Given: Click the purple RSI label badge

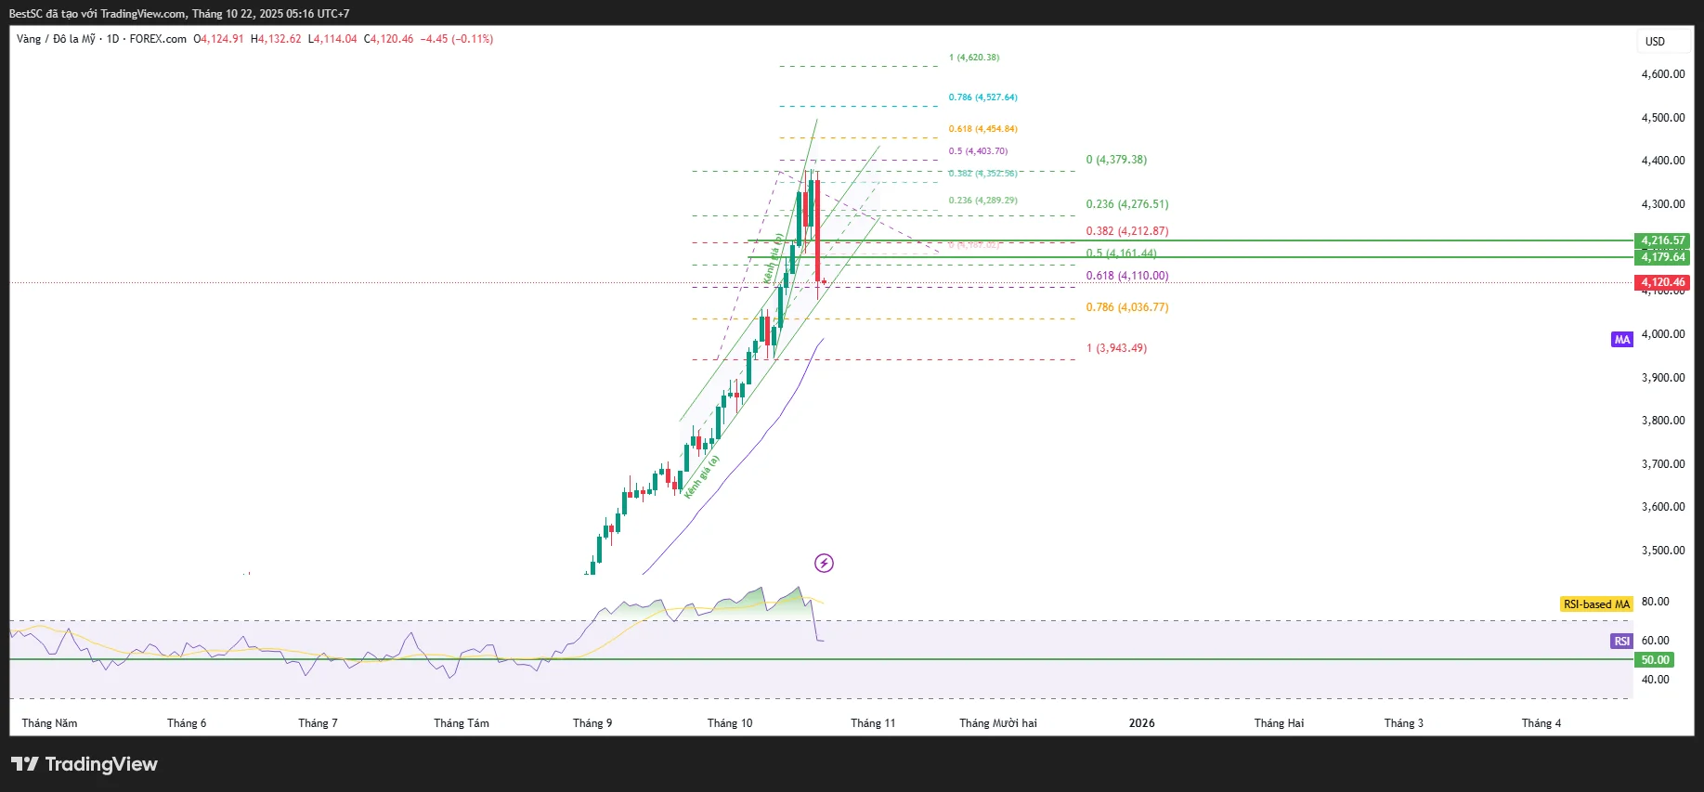Looking at the screenshot, I should [x=1621, y=642].
